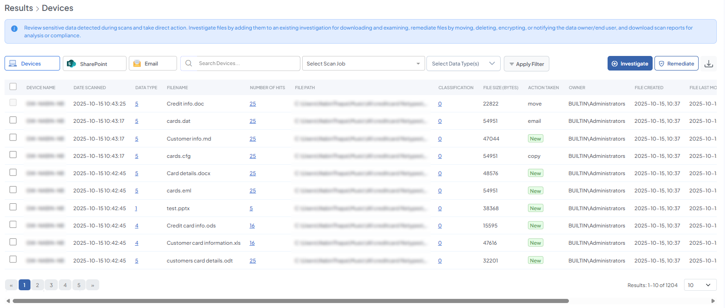725x308 pixels.
Task: Click the download report icon
Action: tap(709, 64)
